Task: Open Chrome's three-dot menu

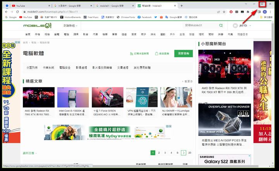Action: pyautogui.click(x=270, y=12)
